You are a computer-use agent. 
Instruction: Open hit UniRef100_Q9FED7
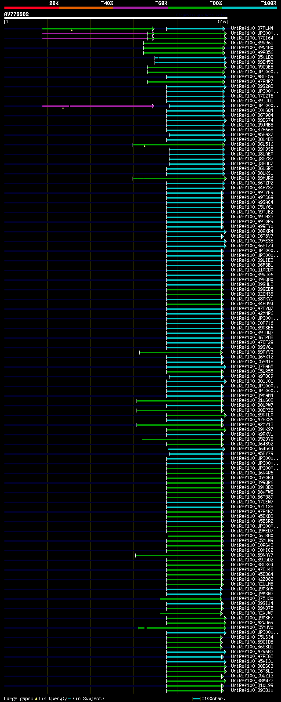252,531
